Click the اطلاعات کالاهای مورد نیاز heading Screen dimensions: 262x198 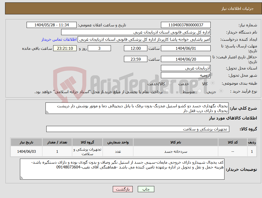(233, 118)
